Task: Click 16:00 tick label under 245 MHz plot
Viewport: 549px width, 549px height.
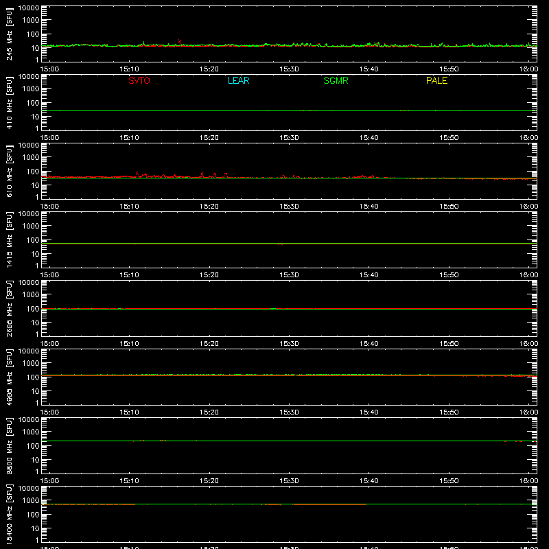Action: coord(528,69)
